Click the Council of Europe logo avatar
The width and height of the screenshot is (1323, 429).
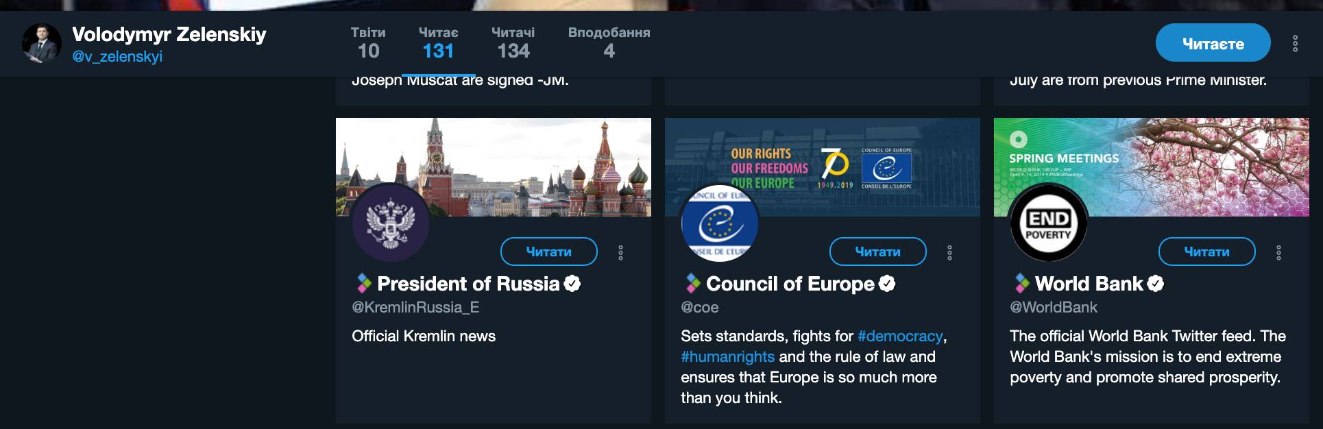click(x=720, y=223)
